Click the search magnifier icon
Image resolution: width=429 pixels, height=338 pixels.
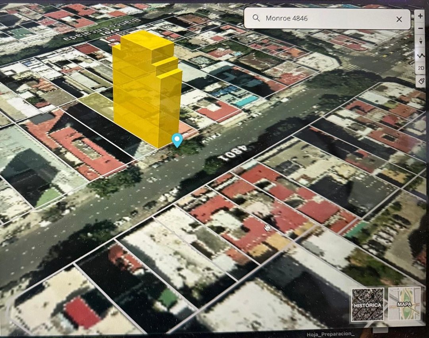256,18
